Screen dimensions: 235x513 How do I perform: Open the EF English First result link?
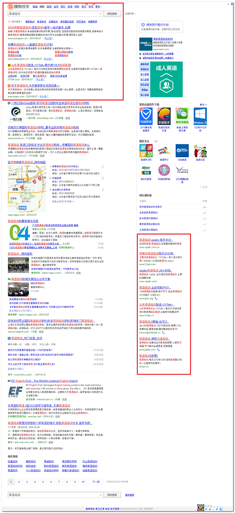pos(44,381)
